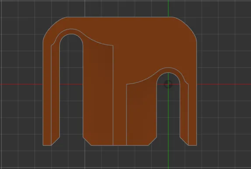Click the red horizontal axis line
This screenshot has width=251, height=169.
coord(21,84)
